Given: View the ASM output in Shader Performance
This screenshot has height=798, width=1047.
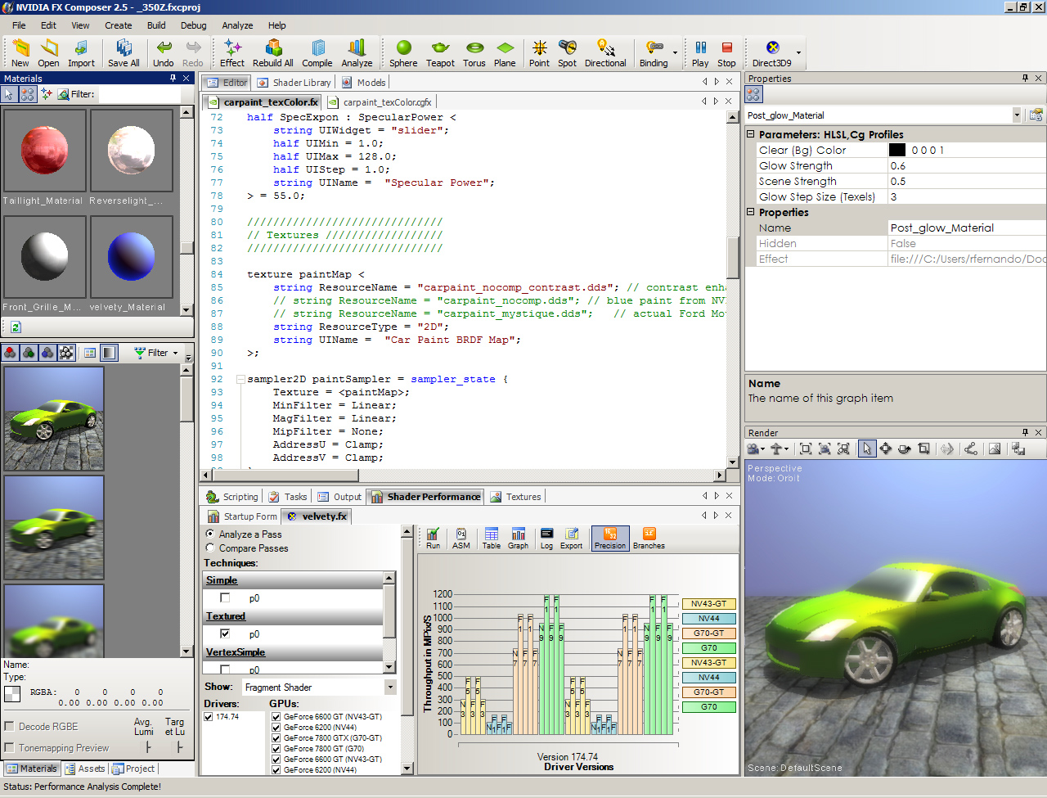Looking at the screenshot, I should [x=461, y=538].
